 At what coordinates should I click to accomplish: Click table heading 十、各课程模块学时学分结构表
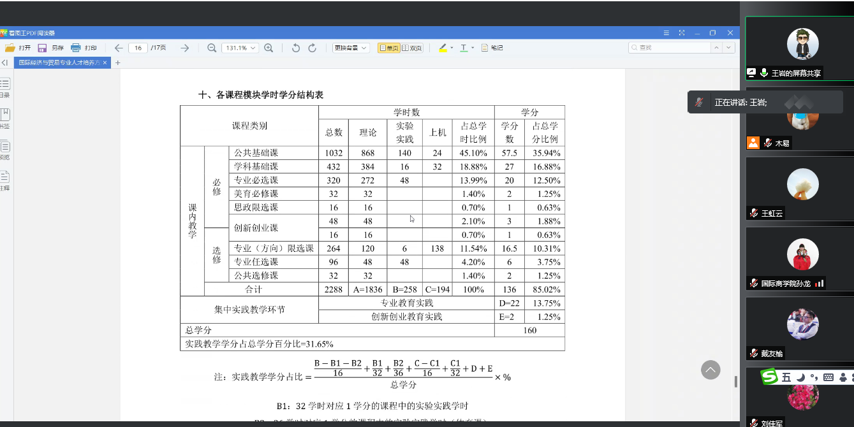click(x=261, y=95)
